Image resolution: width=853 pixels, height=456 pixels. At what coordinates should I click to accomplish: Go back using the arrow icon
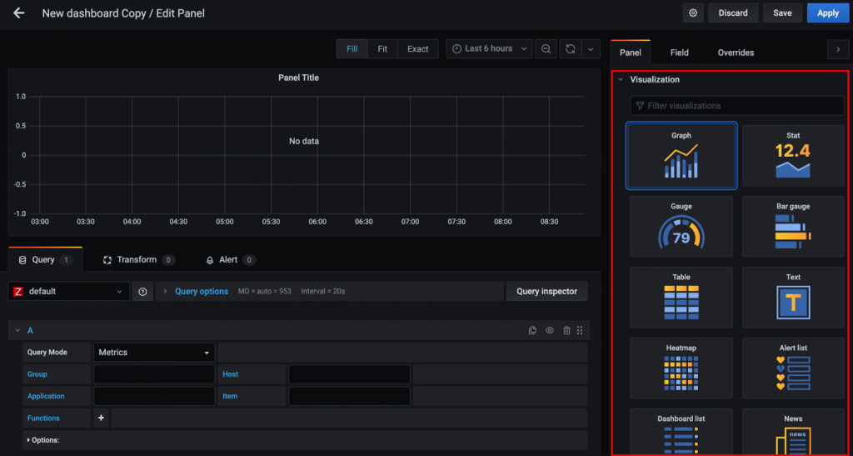click(19, 13)
